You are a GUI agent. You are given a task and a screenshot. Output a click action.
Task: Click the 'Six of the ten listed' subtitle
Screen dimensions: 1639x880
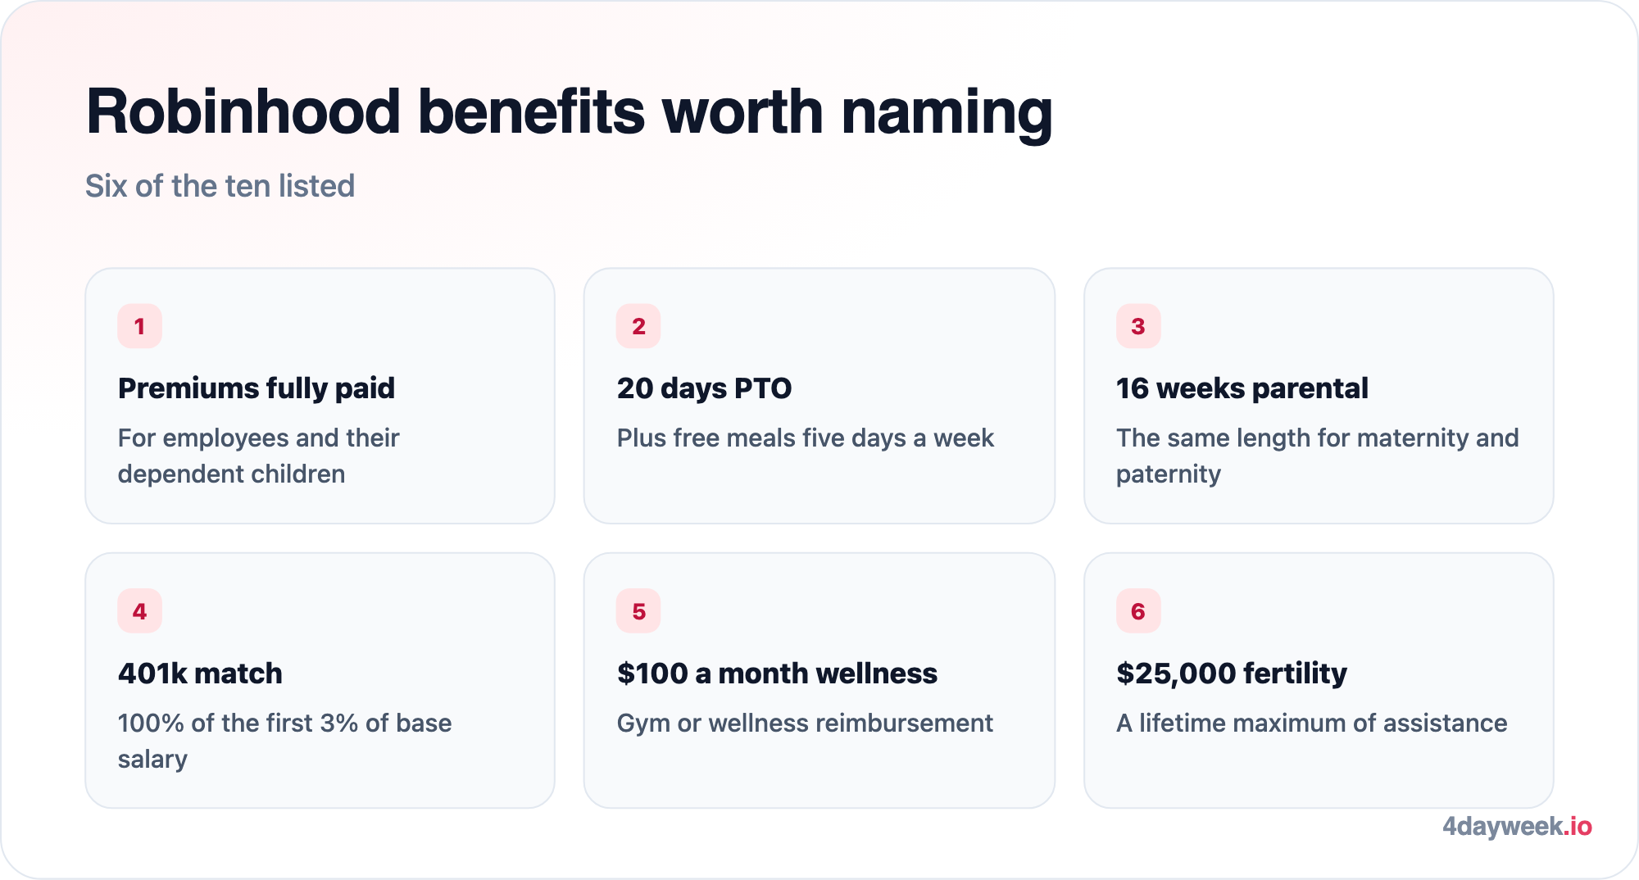click(220, 186)
